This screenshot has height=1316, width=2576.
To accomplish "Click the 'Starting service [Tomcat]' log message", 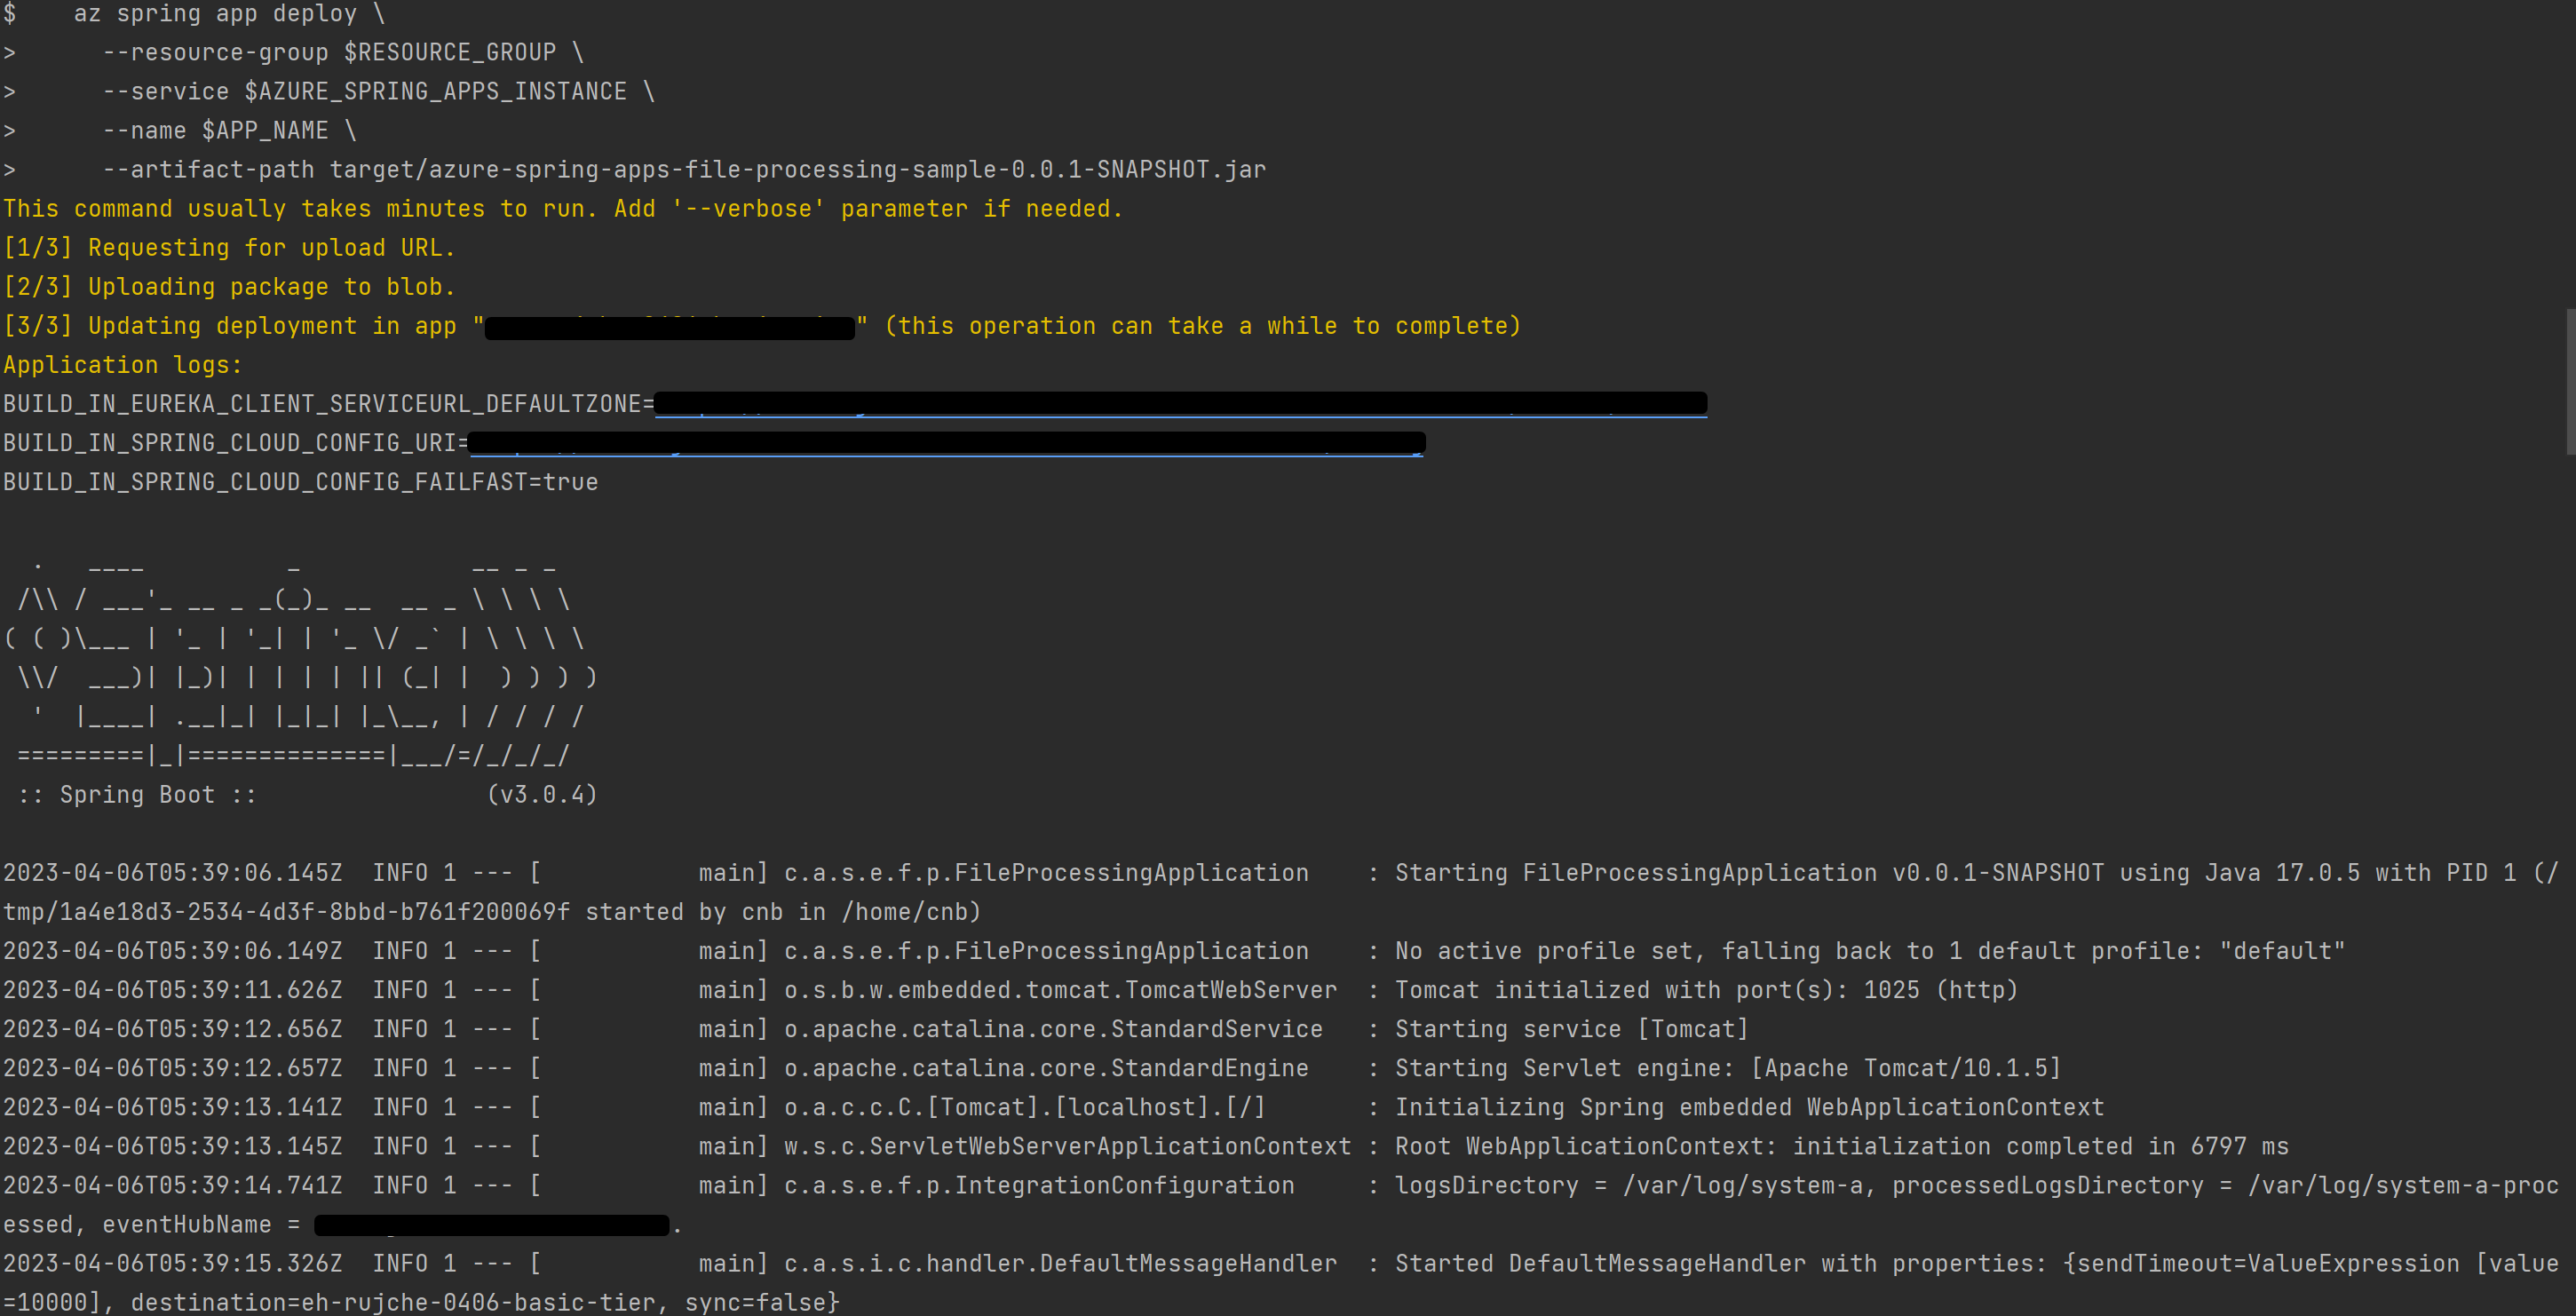I will pyautogui.click(x=1570, y=1029).
